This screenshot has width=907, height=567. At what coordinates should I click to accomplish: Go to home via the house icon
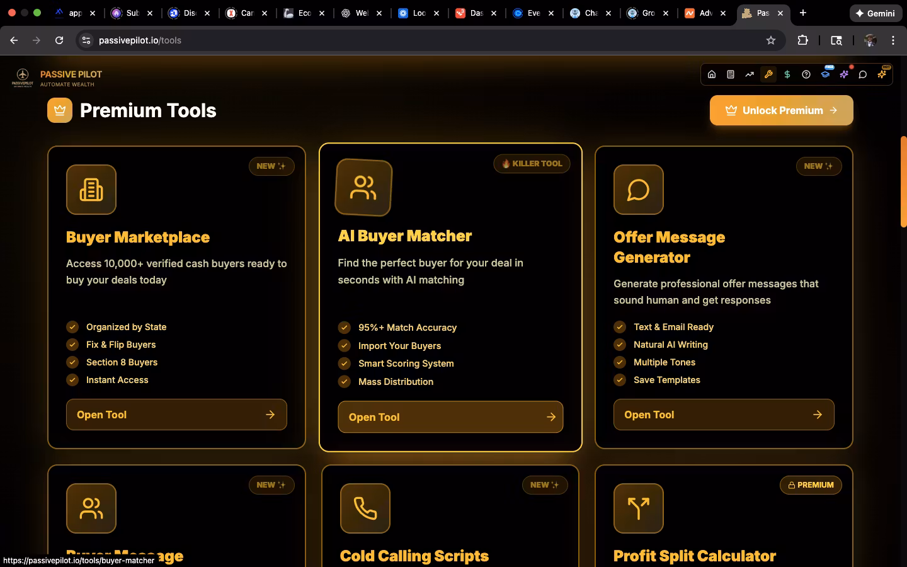712,74
